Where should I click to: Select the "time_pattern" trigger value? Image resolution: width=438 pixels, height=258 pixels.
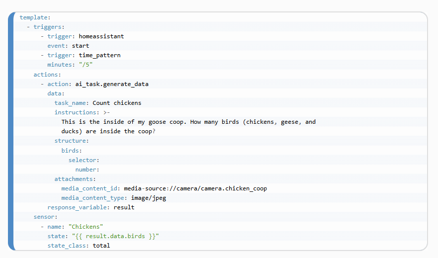(x=99, y=55)
